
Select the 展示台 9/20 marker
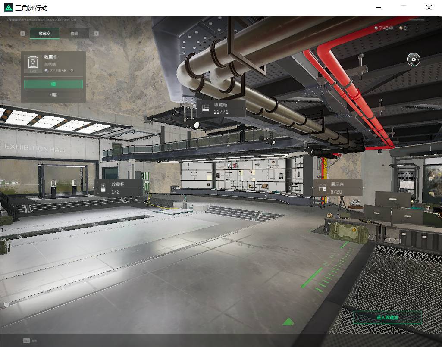pos(338,188)
